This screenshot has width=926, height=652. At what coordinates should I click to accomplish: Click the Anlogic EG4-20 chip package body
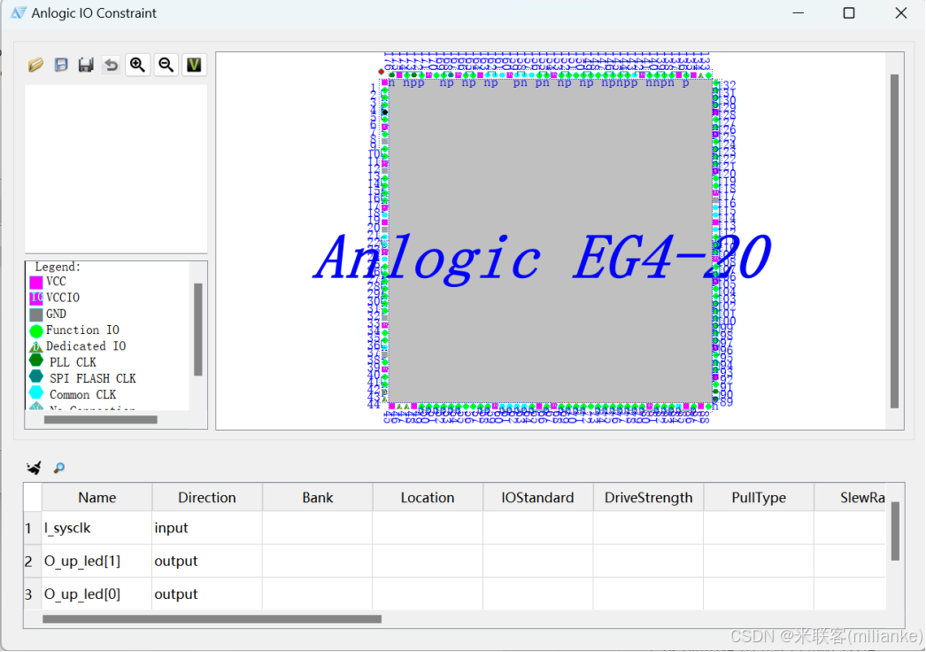coord(551,241)
